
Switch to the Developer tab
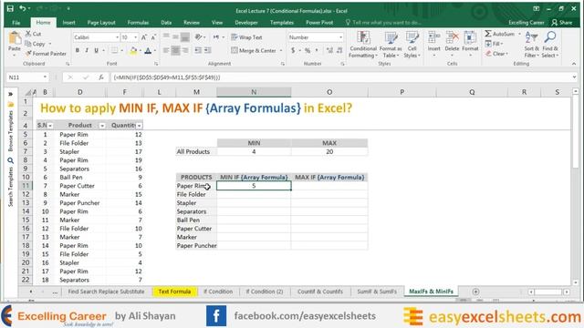[246, 22]
